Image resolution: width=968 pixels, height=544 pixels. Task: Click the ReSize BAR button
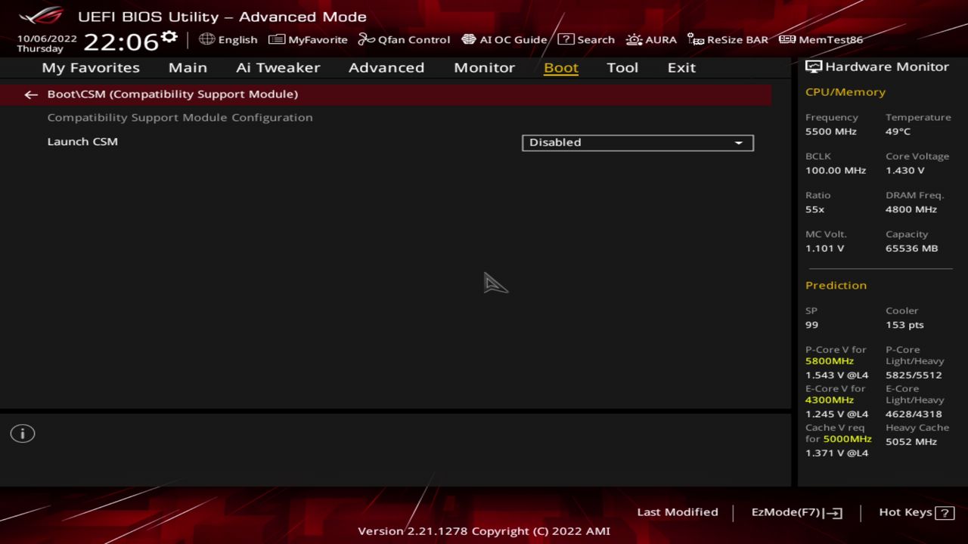click(728, 39)
